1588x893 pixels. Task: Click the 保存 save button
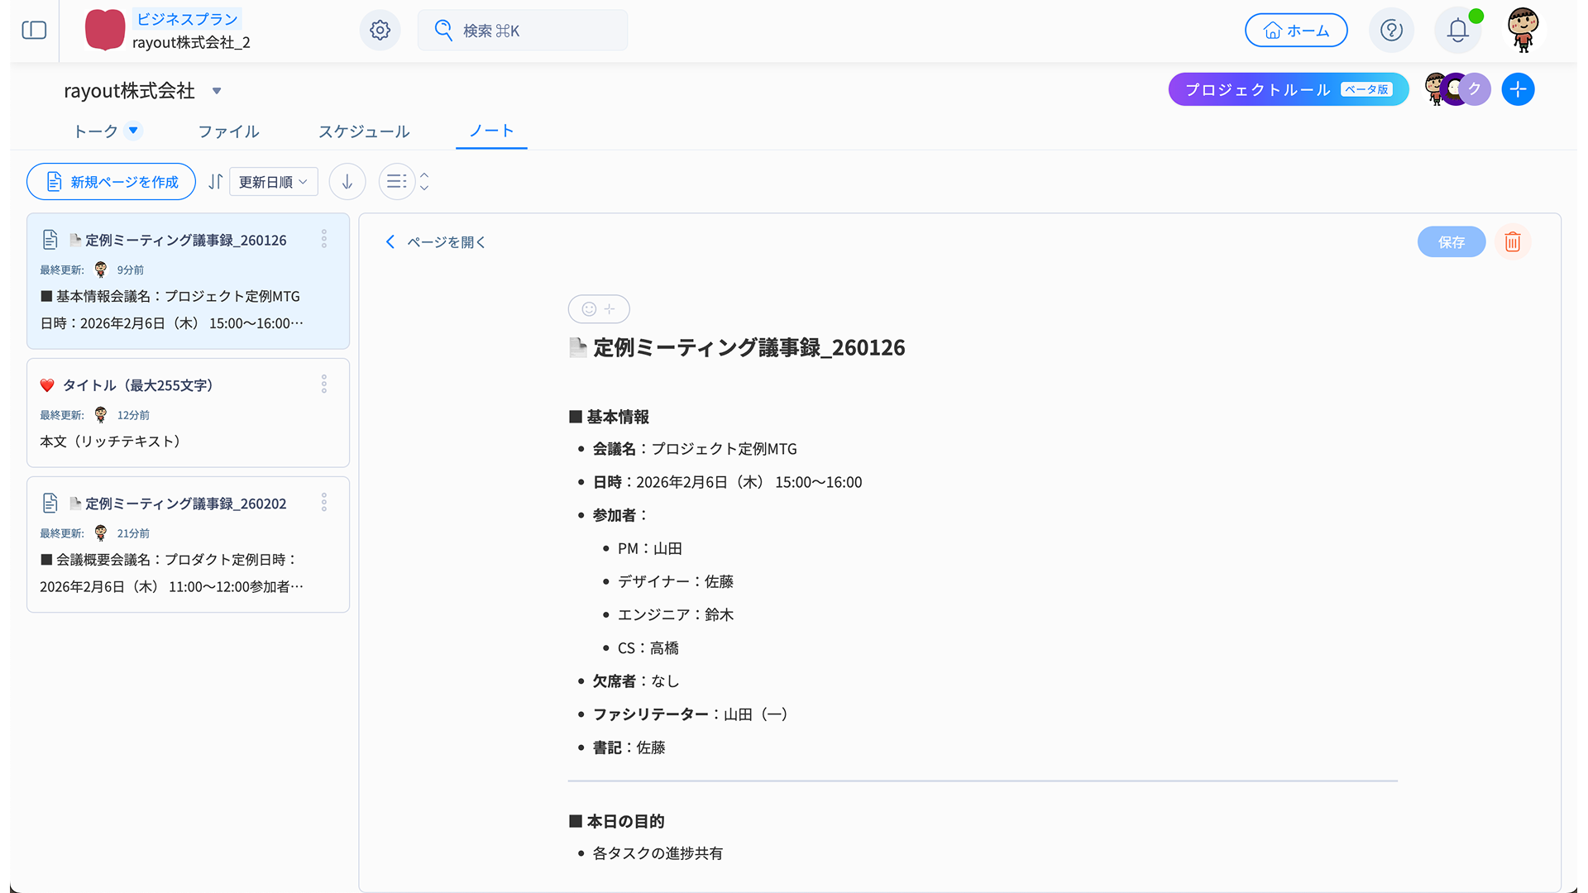pyautogui.click(x=1451, y=241)
